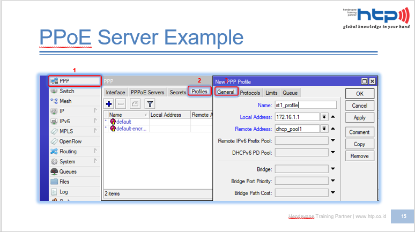
Task: Open the General tab of the profile
Action: 226,92
